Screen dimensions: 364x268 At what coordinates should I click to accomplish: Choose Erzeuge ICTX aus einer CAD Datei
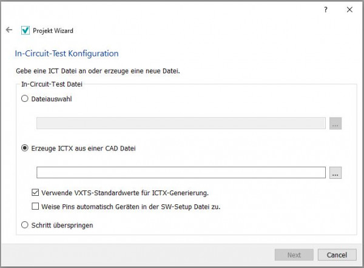point(25,147)
